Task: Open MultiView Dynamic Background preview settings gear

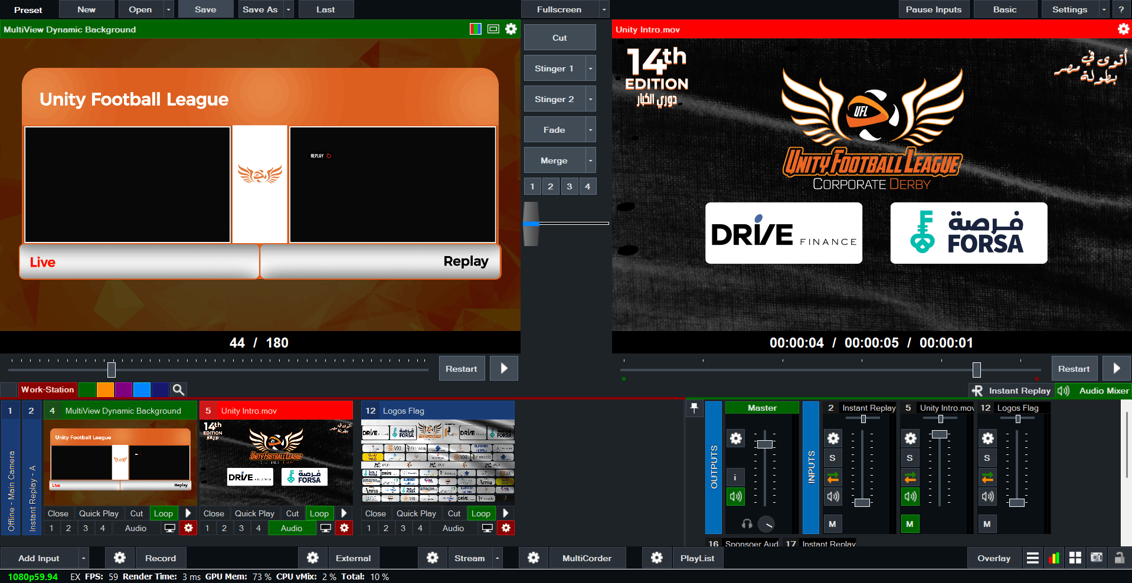Action: pos(511,29)
